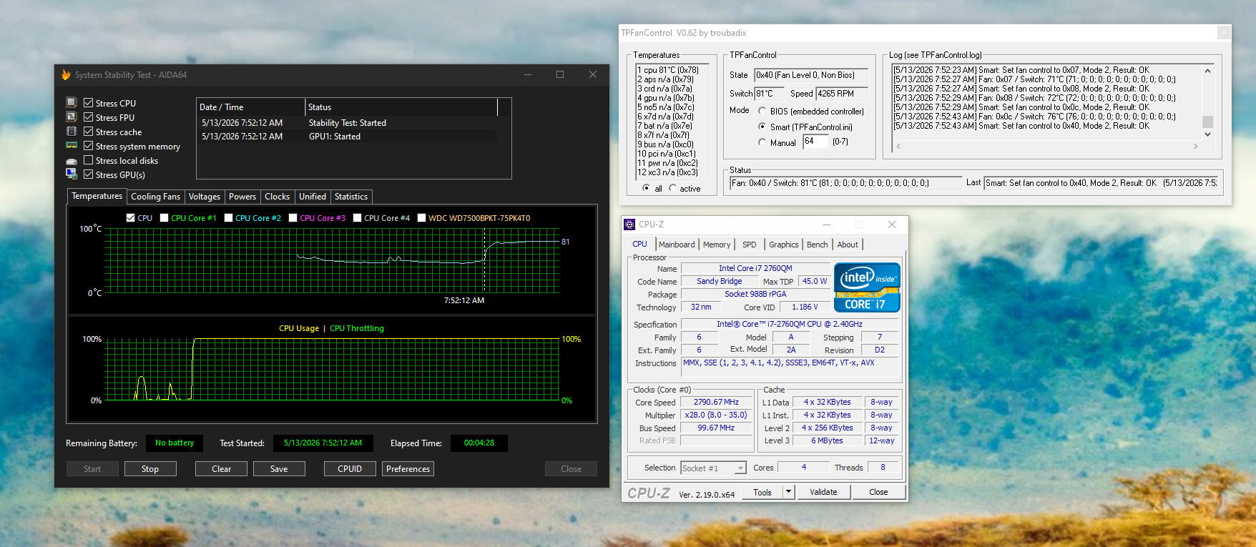Switch to the Cooling Fans tab
Viewport: 1256px width, 547px height.
155,197
